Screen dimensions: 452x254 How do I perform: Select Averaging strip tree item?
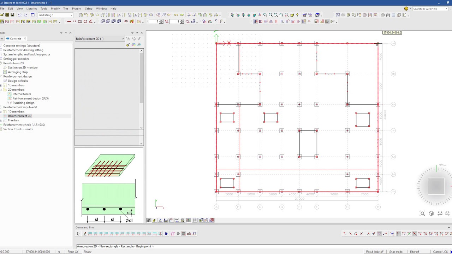(18, 72)
